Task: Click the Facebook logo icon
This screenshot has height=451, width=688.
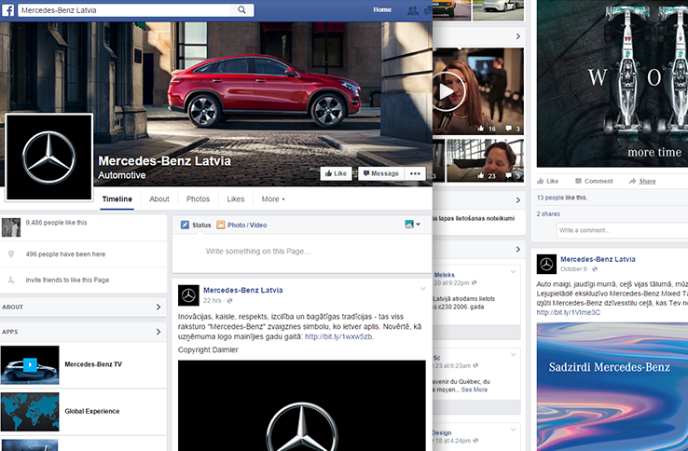Action: coord(8,10)
